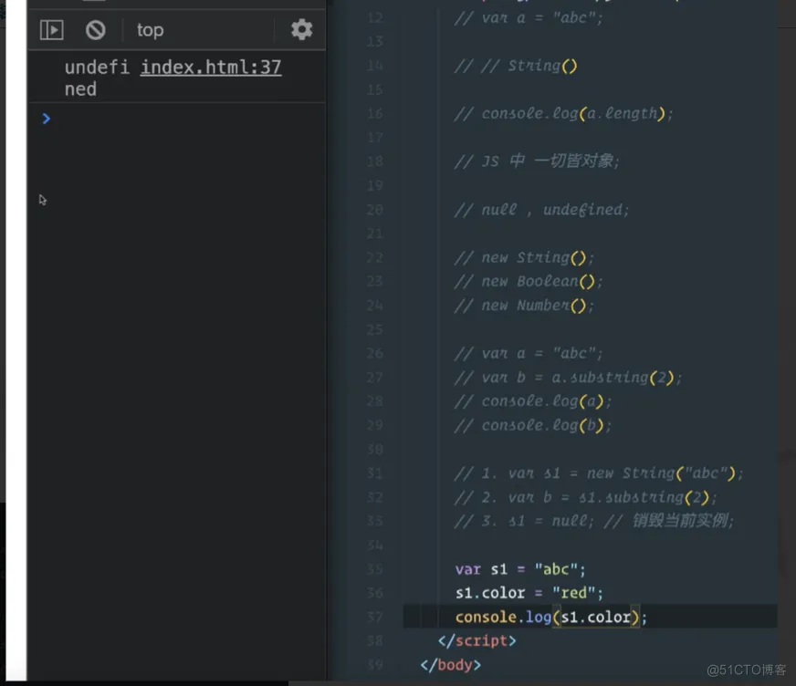Image resolution: width=796 pixels, height=686 pixels.
Task: Click comment '// console.log(a);' on line 28
Action: (x=533, y=401)
